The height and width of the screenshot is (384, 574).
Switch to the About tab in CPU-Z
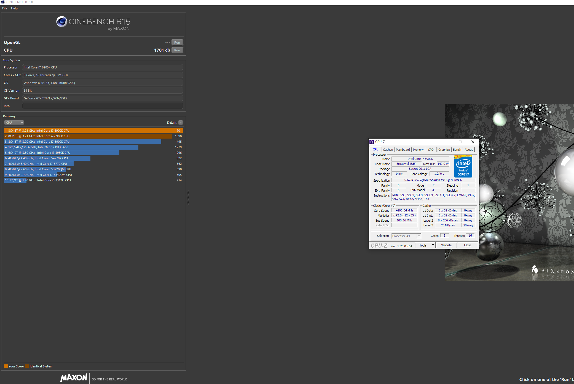(469, 150)
